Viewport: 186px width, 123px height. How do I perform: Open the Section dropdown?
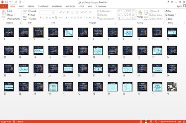(33, 19)
